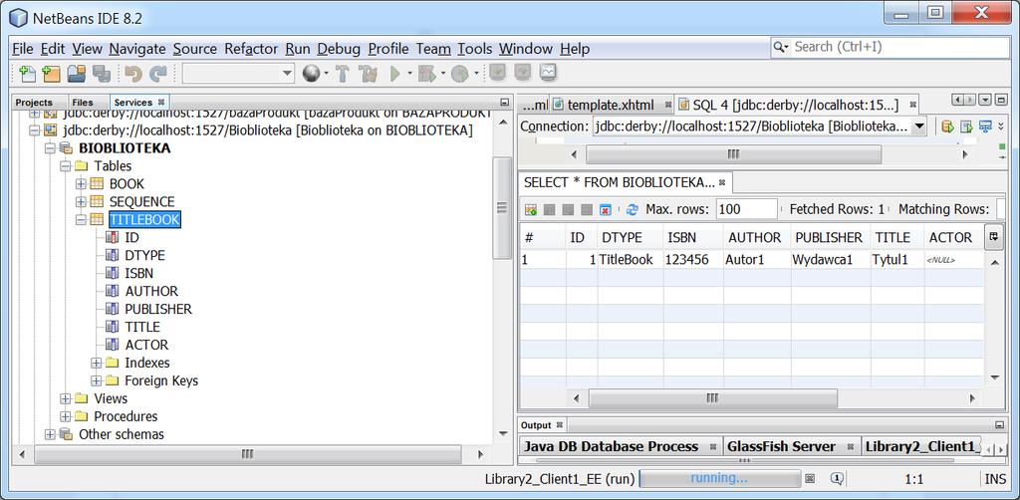
Task: Minimize the Output panel
Action: pyautogui.click(x=1000, y=424)
